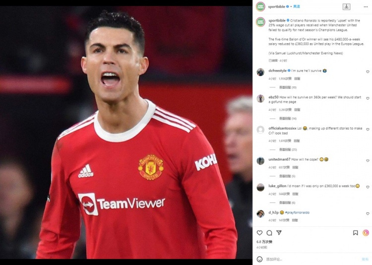Open the emoji picker in comment box

260,259
